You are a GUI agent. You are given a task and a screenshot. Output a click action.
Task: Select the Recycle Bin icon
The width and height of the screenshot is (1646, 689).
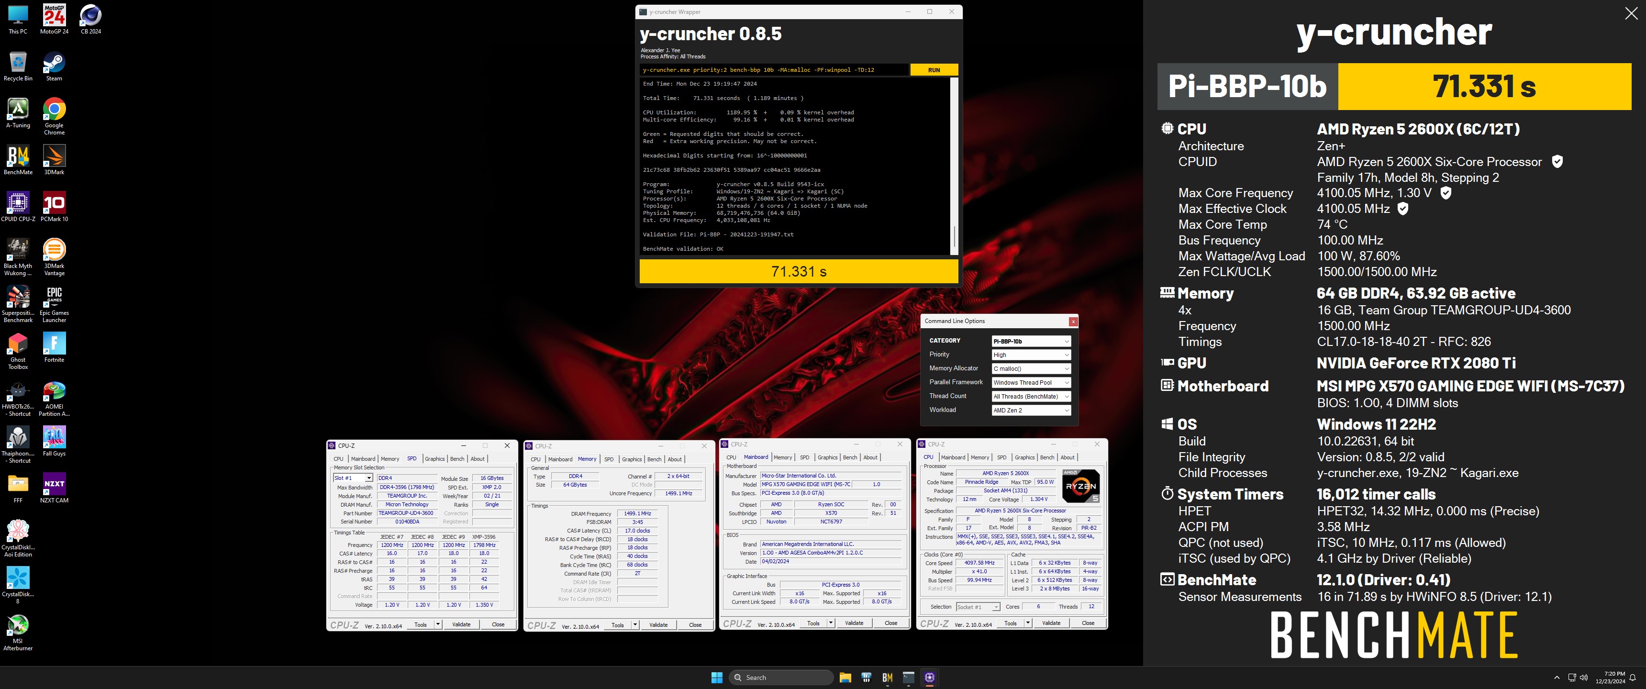coord(18,66)
